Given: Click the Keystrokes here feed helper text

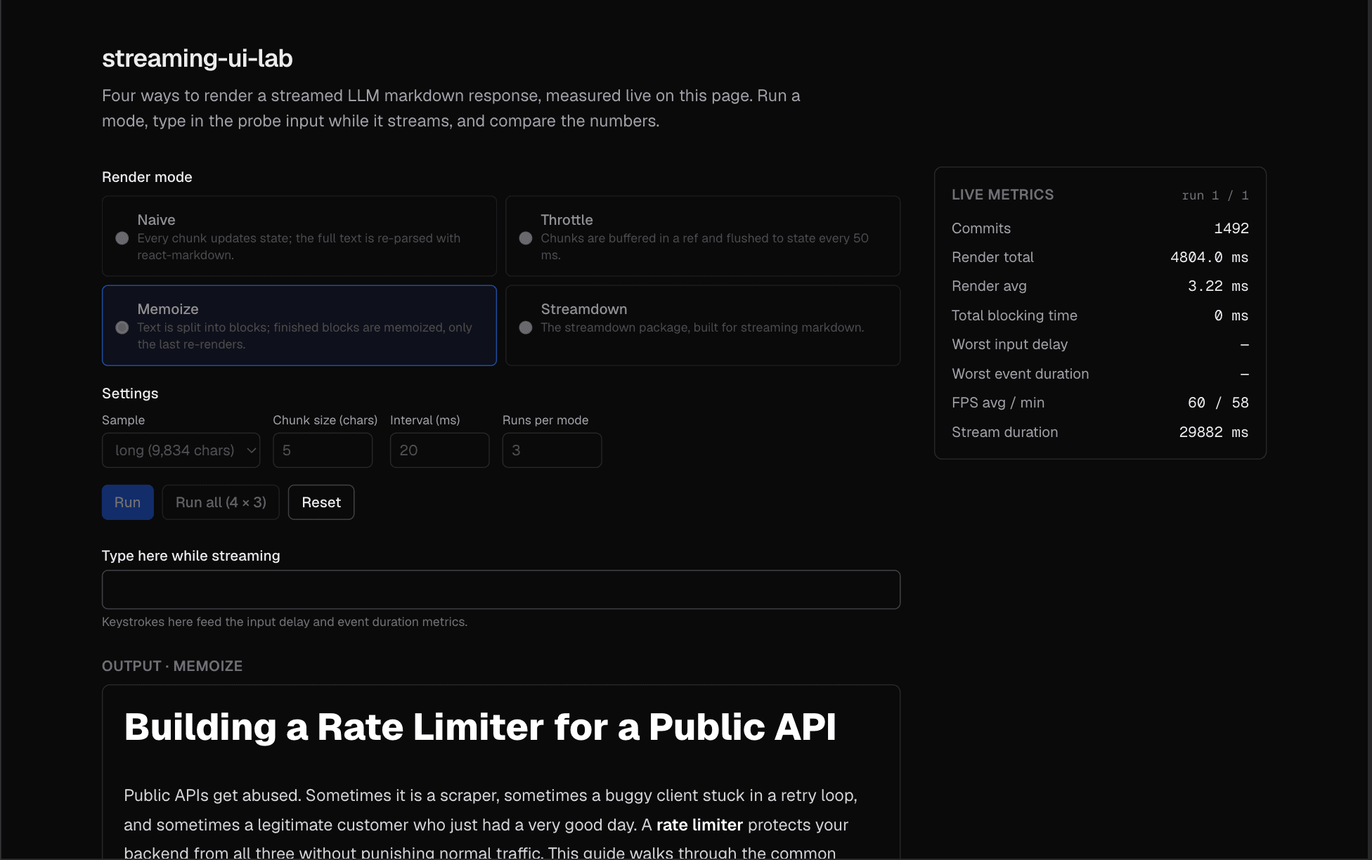Looking at the screenshot, I should (x=285, y=622).
